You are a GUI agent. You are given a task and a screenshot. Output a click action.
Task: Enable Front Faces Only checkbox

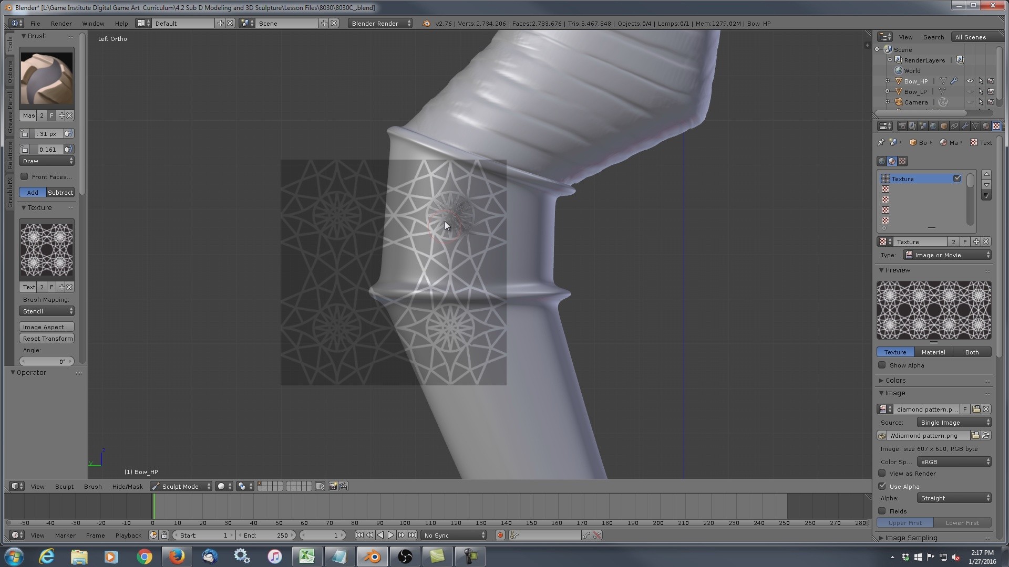24,177
